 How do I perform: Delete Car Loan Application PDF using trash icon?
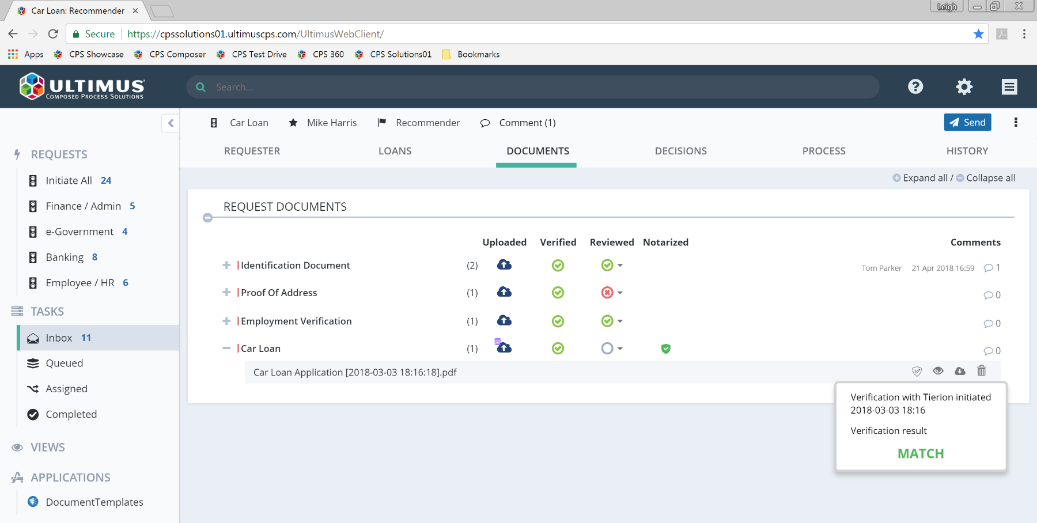[x=982, y=371]
